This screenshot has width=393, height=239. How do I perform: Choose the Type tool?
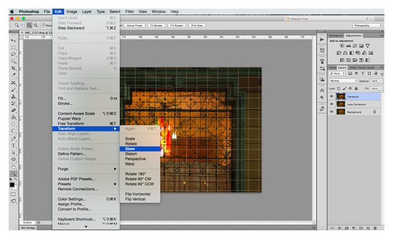click(x=13, y=145)
